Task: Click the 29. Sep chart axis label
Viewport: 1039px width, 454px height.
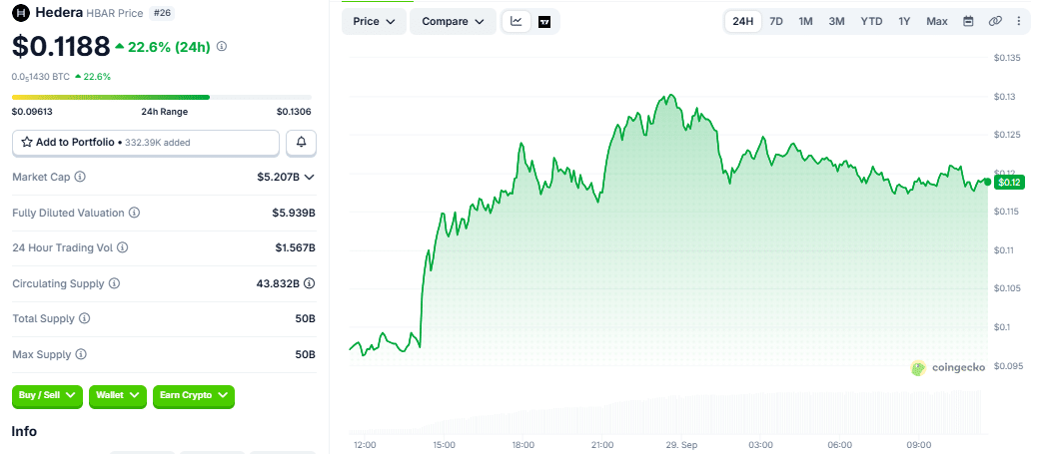Action: (x=681, y=445)
